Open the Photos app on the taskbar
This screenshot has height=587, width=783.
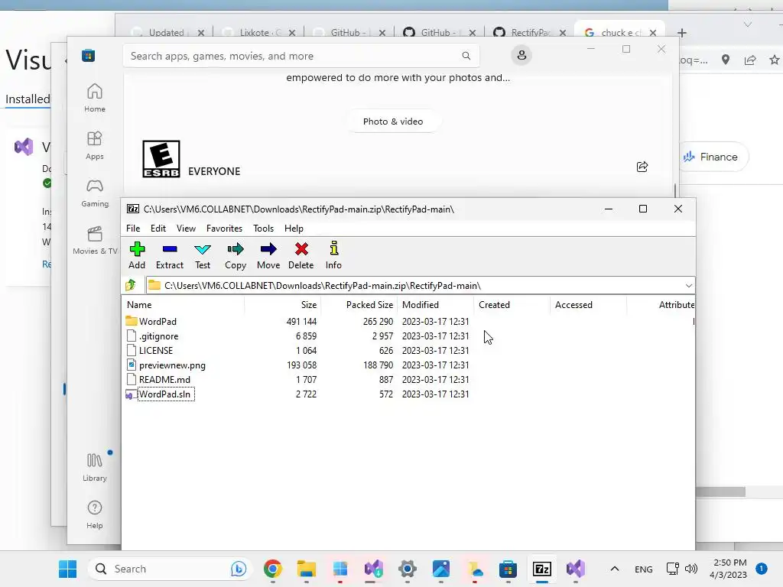coord(441,569)
